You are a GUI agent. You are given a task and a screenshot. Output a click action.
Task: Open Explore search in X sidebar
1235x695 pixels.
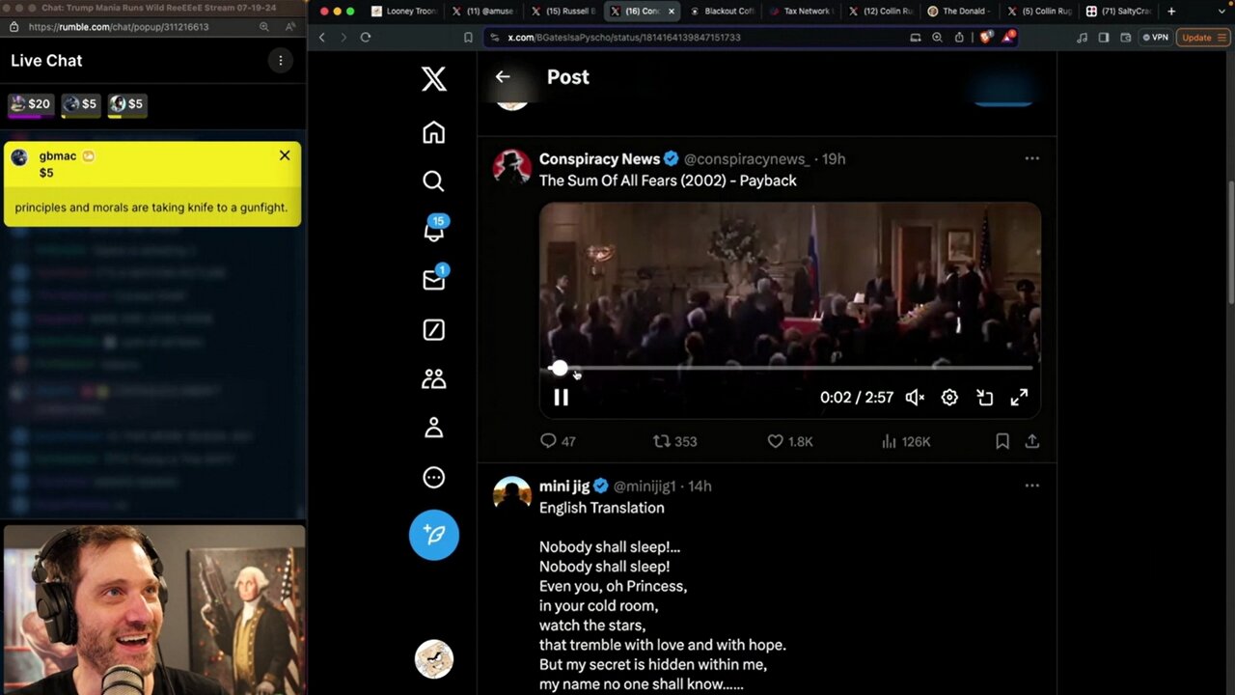click(433, 181)
